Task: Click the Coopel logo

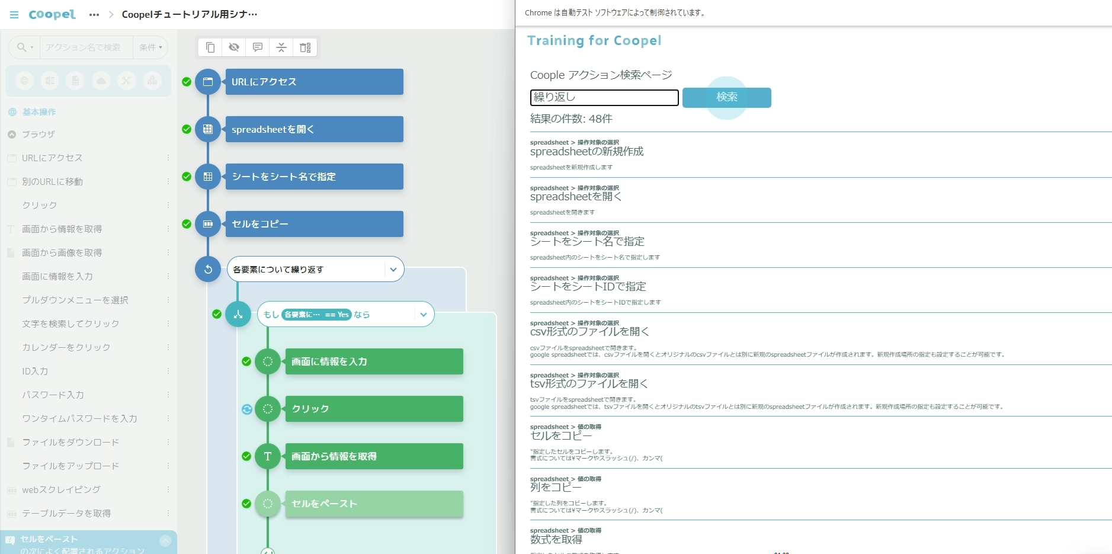Action: [x=52, y=14]
